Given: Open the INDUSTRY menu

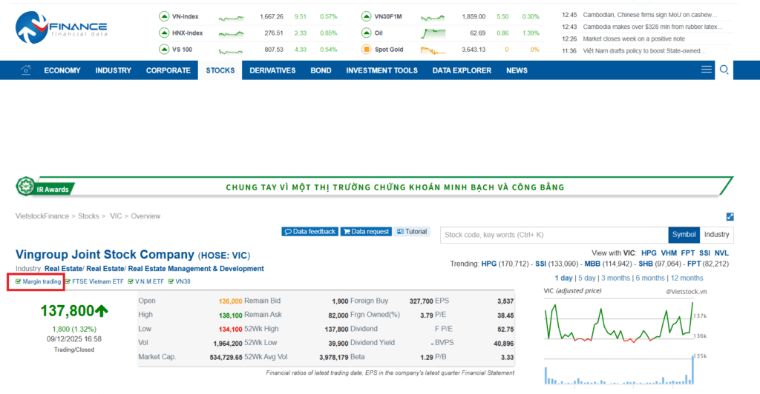Looking at the screenshot, I should 114,70.
